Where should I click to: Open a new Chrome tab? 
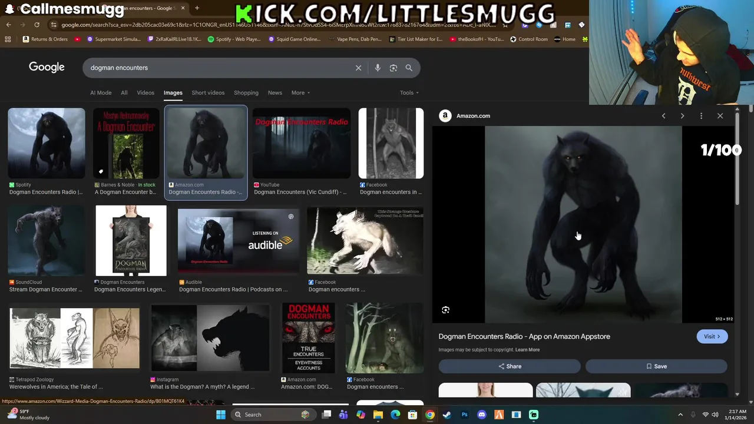[197, 8]
